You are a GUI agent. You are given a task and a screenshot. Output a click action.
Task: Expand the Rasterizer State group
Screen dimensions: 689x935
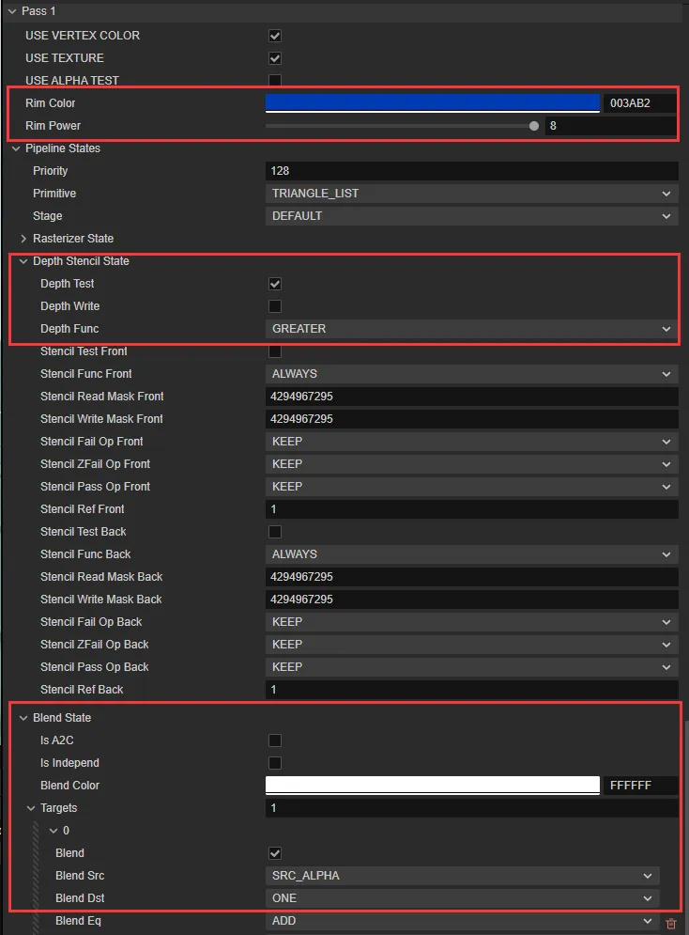23,239
